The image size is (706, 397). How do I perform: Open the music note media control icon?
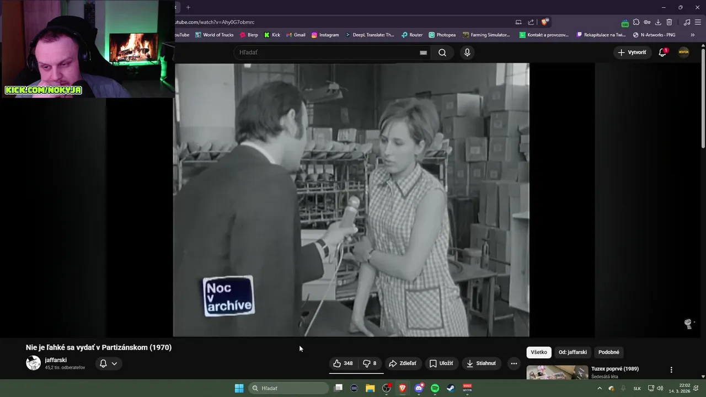click(687, 22)
